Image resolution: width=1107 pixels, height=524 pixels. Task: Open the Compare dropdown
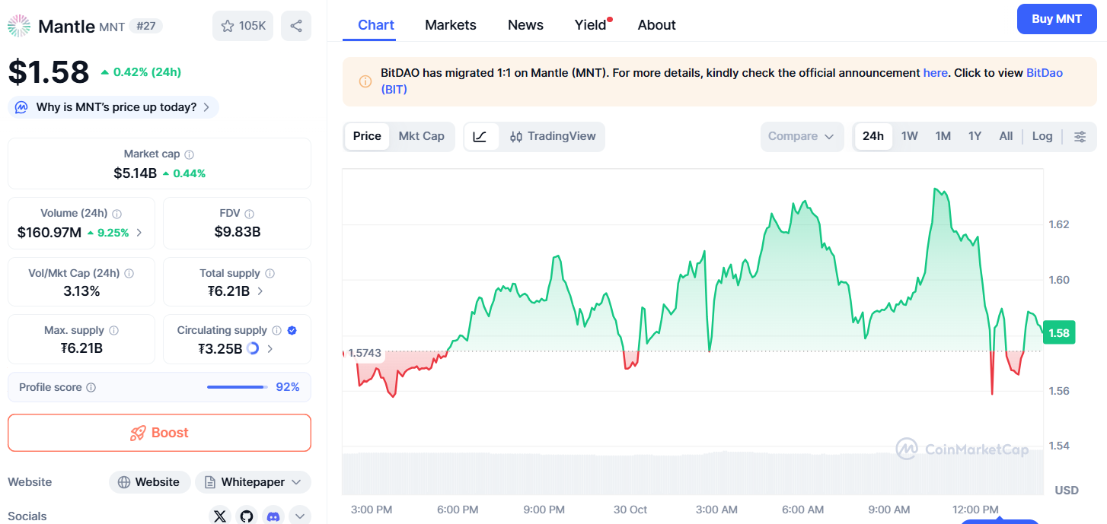[802, 137]
